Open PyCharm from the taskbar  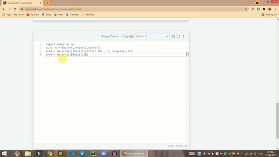pos(93,154)
